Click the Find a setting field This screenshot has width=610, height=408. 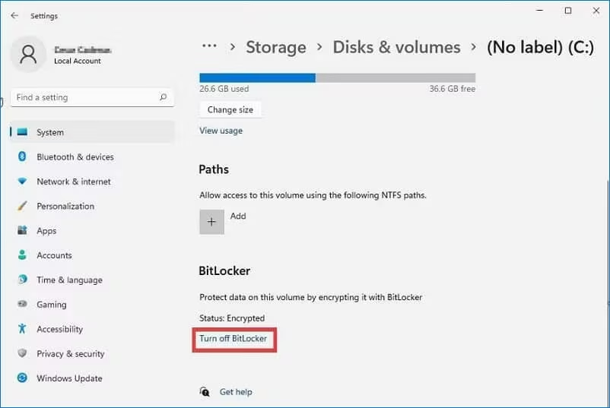click(92, 97)
